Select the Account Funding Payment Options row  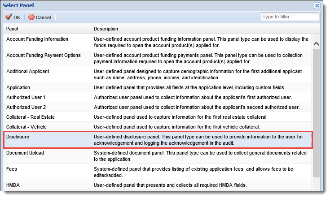pos(157,58)
